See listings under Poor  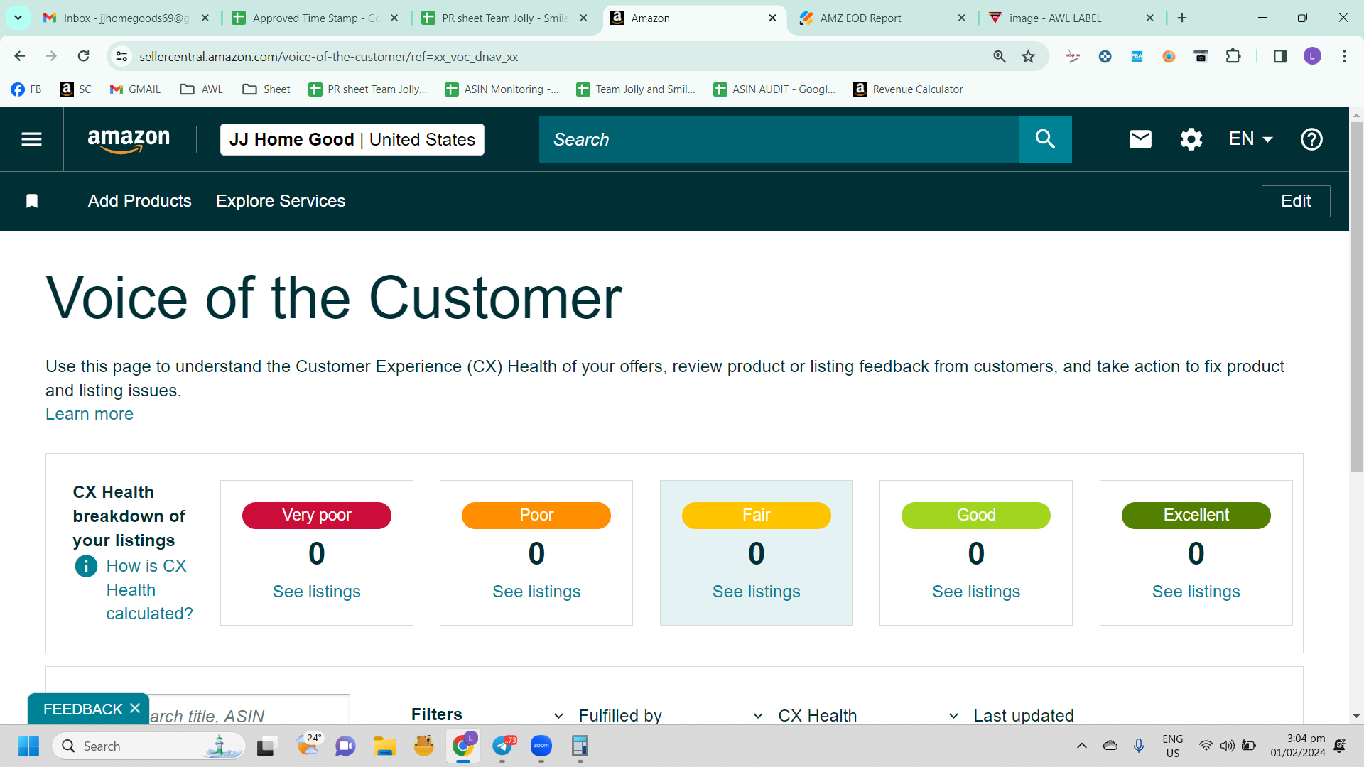point(536,592)
